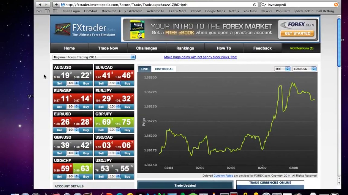The height and width of the screenshot is (195, 348).
Task: Click Buy on USD/JPY
Action: 127,177
